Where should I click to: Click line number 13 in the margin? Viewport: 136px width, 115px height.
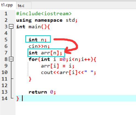point(4,92)
